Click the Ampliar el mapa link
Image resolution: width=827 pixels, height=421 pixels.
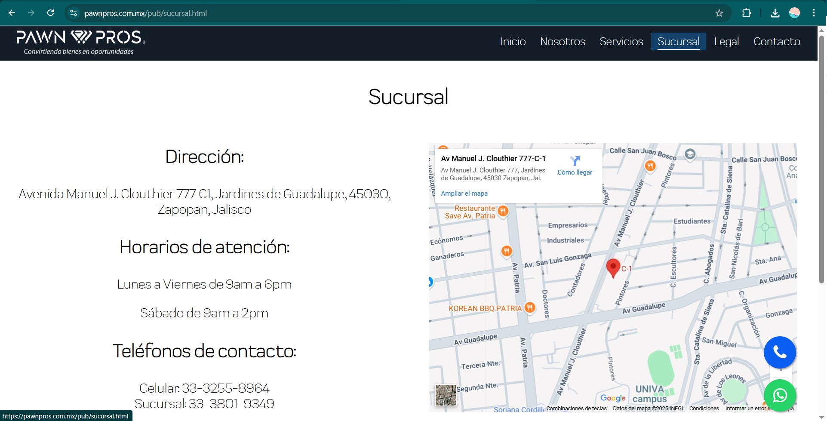click(x=464, y=194)
